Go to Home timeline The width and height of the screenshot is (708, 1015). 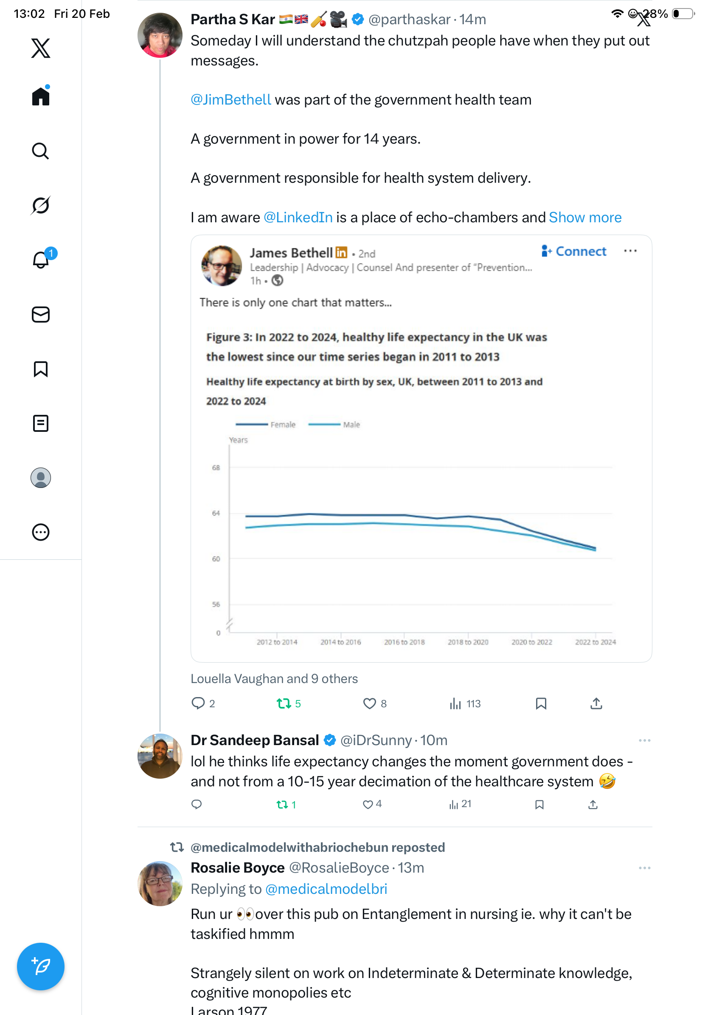pos(41,96)
